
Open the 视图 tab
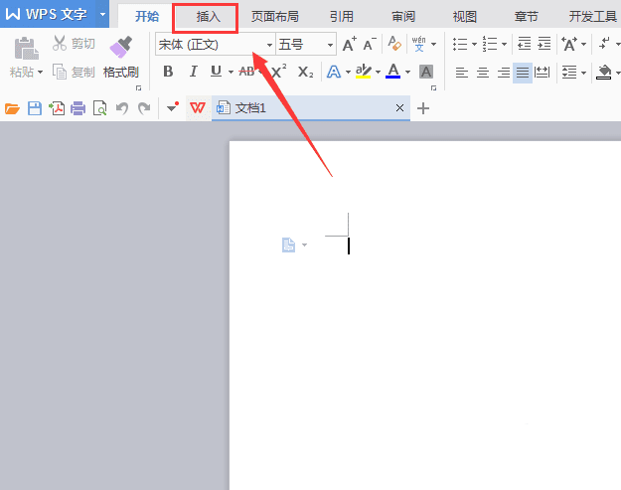click(465, 17)
